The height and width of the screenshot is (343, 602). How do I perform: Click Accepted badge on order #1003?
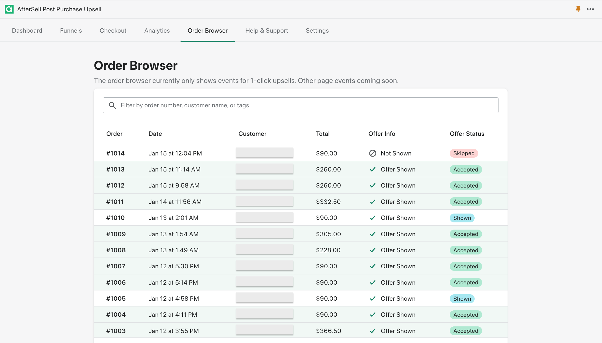(x=465, y=331)
